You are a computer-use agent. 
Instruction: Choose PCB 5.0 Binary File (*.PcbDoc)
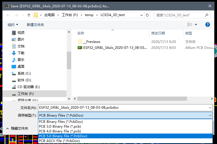[125, 136]
